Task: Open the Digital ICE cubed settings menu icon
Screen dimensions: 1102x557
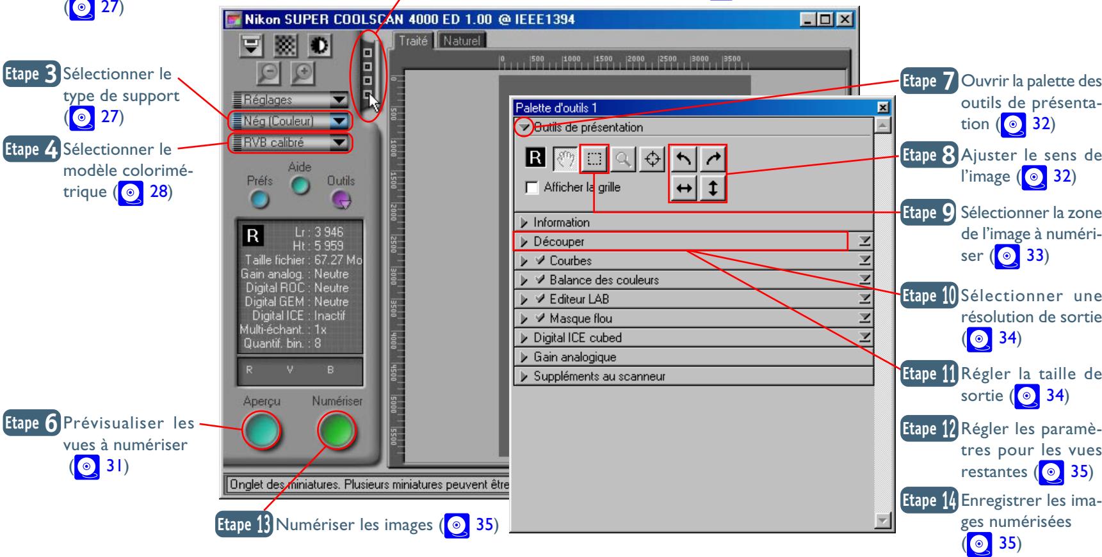Action: pos(864,338)
